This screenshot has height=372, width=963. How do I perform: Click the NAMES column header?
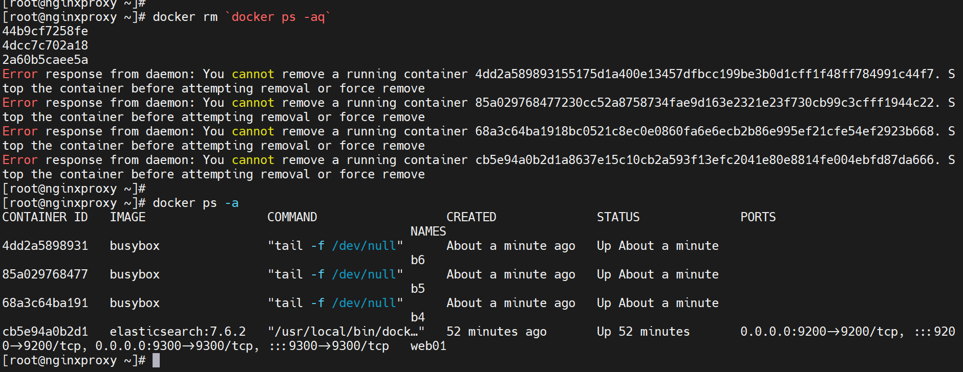[x=428, y=231]
